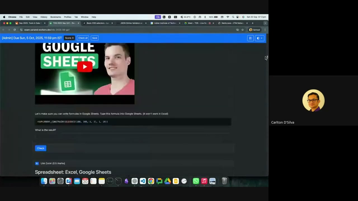The width and height of the screenshot is (358, 201).
Task: Close the 'TDS 2025 Sep GA1' tab
Action: (x=78, y=23)
